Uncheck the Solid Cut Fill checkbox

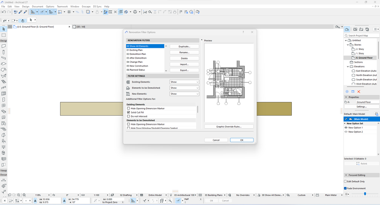click(x=129, y=113)
